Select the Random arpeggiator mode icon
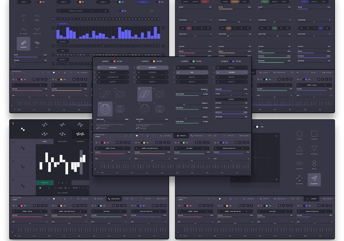Image resolution: width=344 pixels, height=241 pixels. tap(24, 43)
